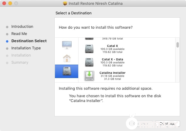This screenshot has height=131, width=186.
Task: Click the "Catal X - Data" disk name text
Action: click(x=112, y=59)
